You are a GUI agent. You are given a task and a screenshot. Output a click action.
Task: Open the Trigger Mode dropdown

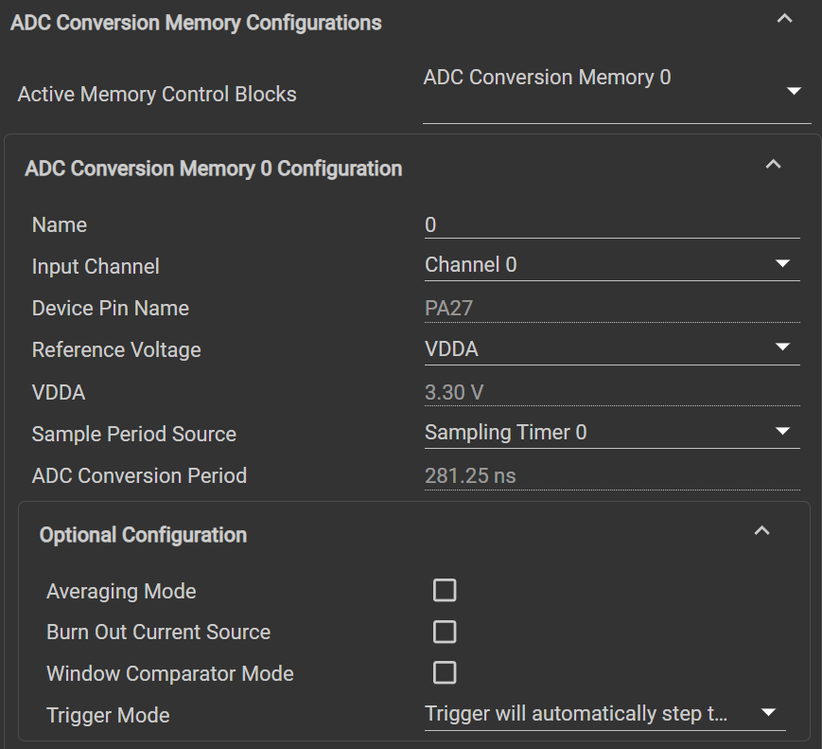[x=768, y=713]
